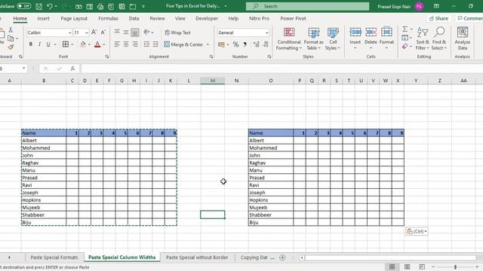
Task: Click the AutoSum sigma icon
Action: tap(405, 29)
